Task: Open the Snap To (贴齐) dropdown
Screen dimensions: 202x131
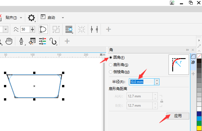Action: pos(21,18)
